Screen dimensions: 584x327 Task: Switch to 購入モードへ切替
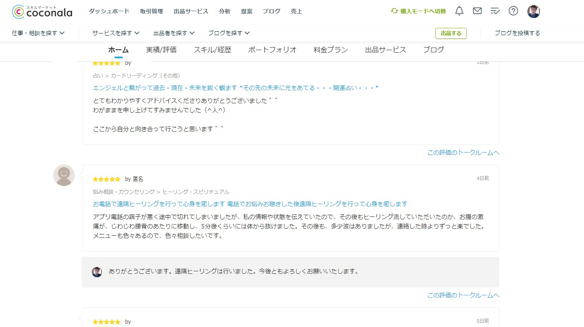tap(418, 11)
